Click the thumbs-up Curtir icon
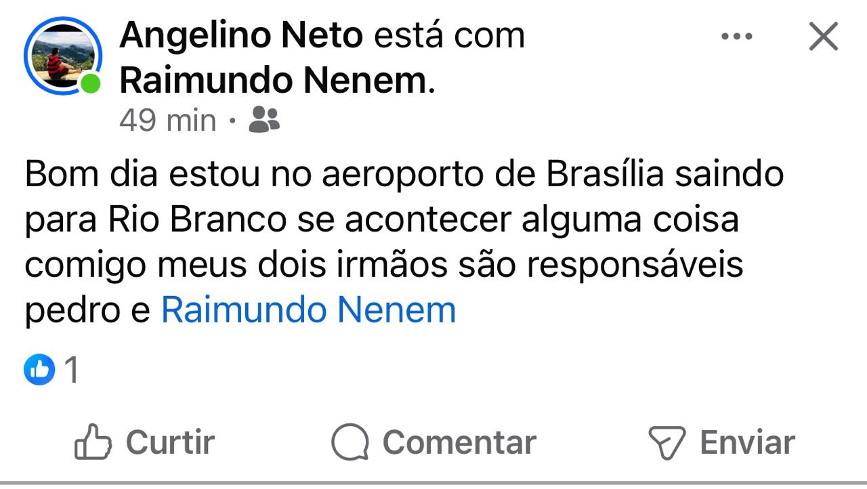867x489 pixels. (92, 442)
